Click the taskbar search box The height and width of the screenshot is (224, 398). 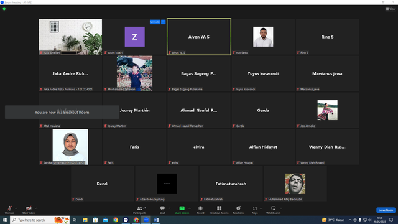click(x=40, y=220)
